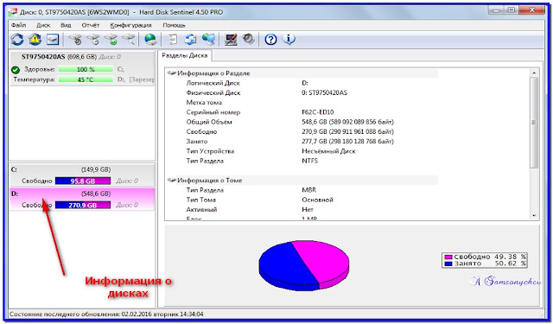Click the laptop with pen configuration icon

231,39
